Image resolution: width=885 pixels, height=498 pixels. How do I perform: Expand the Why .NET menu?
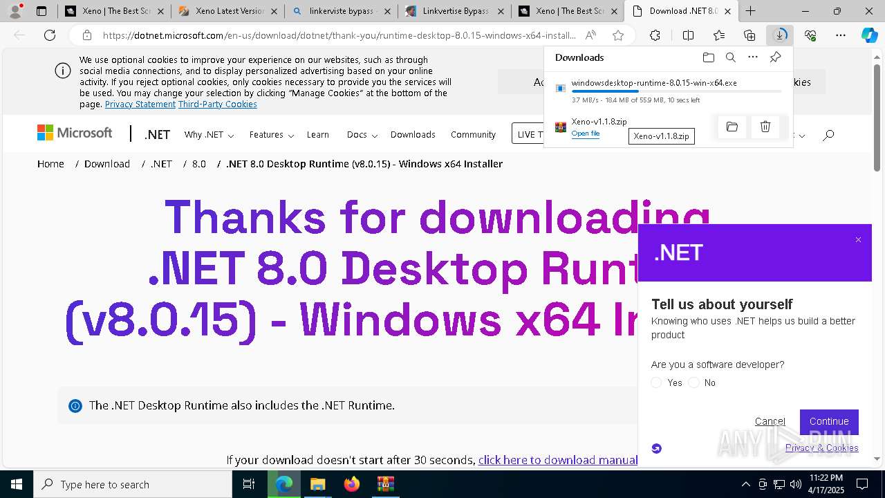(x=209, y=135)
